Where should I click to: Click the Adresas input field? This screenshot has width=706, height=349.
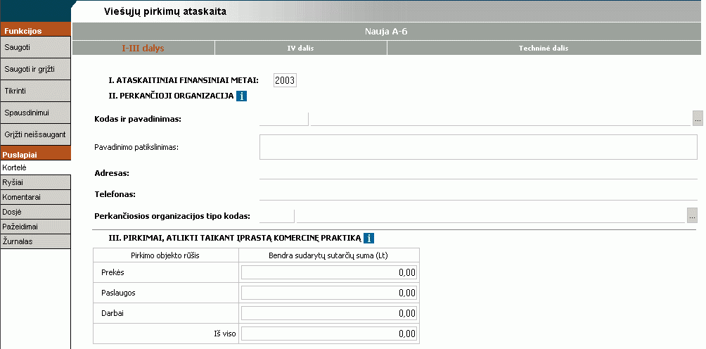pyautogui.click(x=478, y=173)
